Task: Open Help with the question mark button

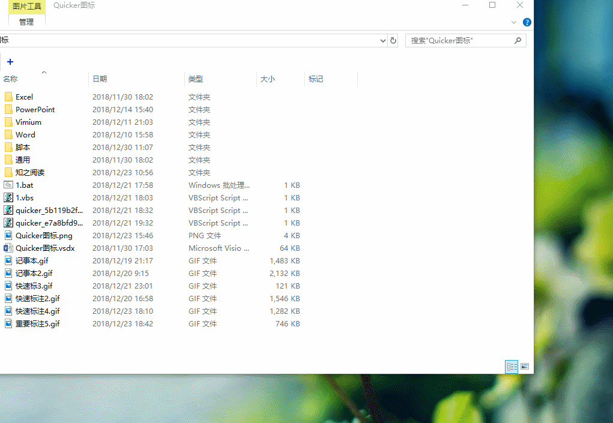Action: (x=527, y=22)
